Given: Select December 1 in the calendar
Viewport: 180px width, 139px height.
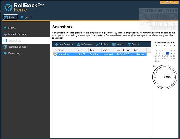Looking at the screenshot, I should (174, 48).
